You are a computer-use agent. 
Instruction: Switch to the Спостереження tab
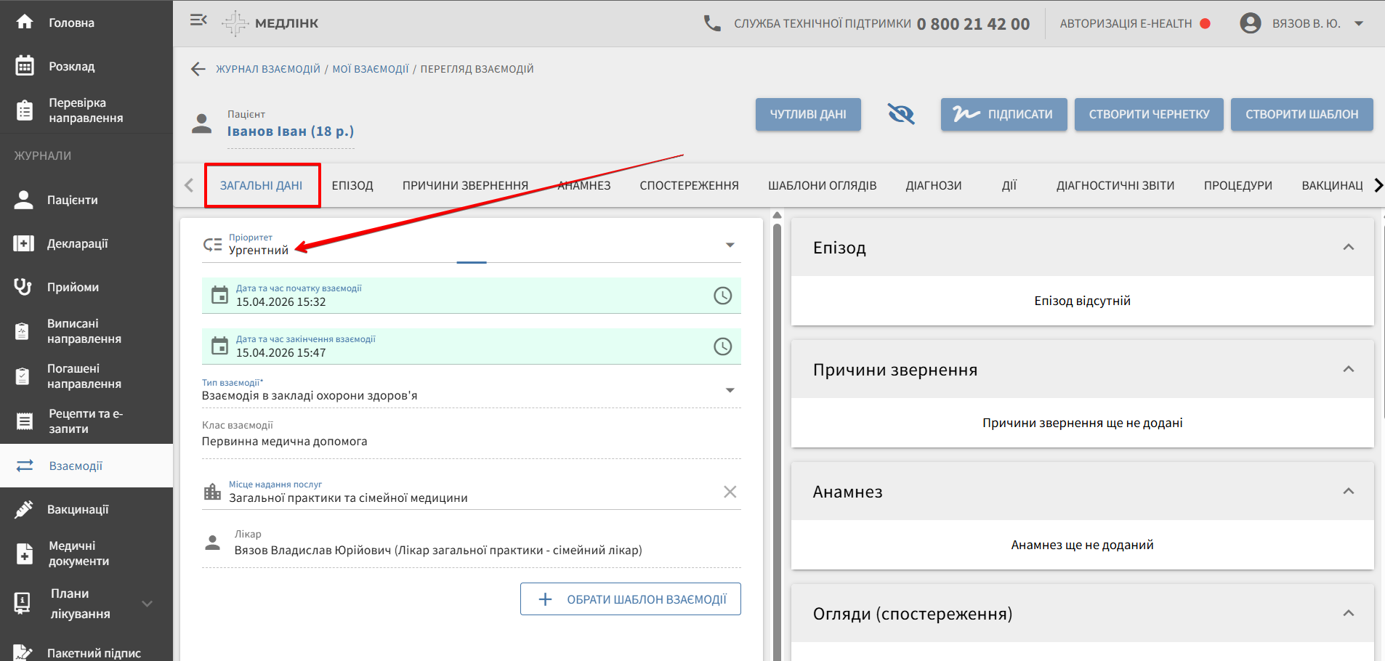coord(689,185)
